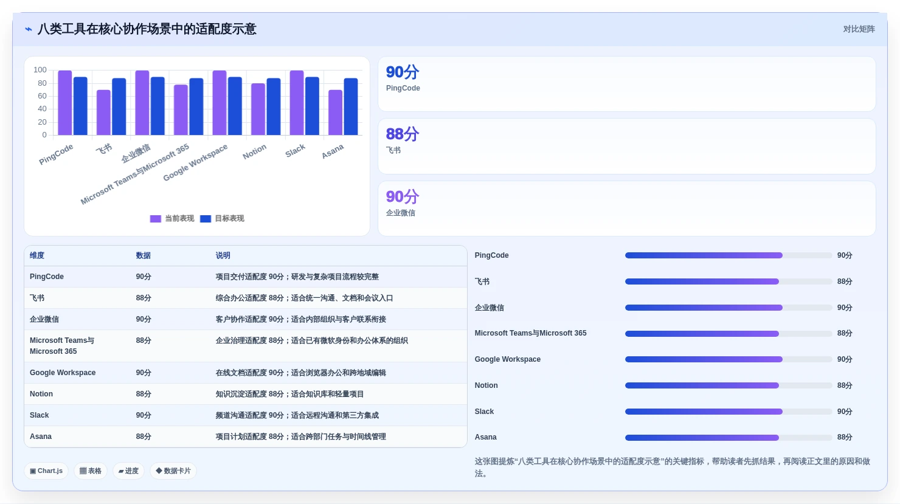Image resolution: width=900 pixels, height=504 pixels.
Task: Click the Google Workspace progress bar
Action: 729,359
